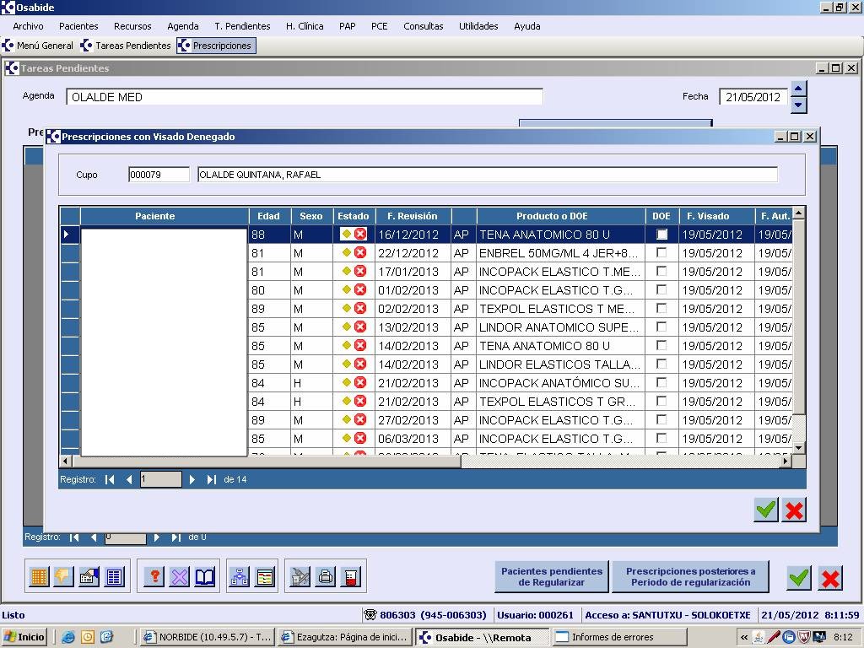Click Pacientes pendientes de Regularizar button
Viewport: 864px width, 648px height.
coord(552,577)
